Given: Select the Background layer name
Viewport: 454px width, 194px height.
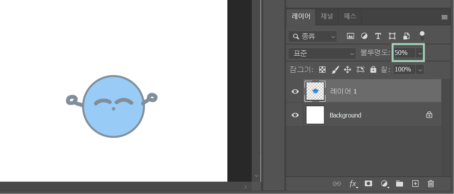Looking at the screenshot, I should (x=346, y=115).
